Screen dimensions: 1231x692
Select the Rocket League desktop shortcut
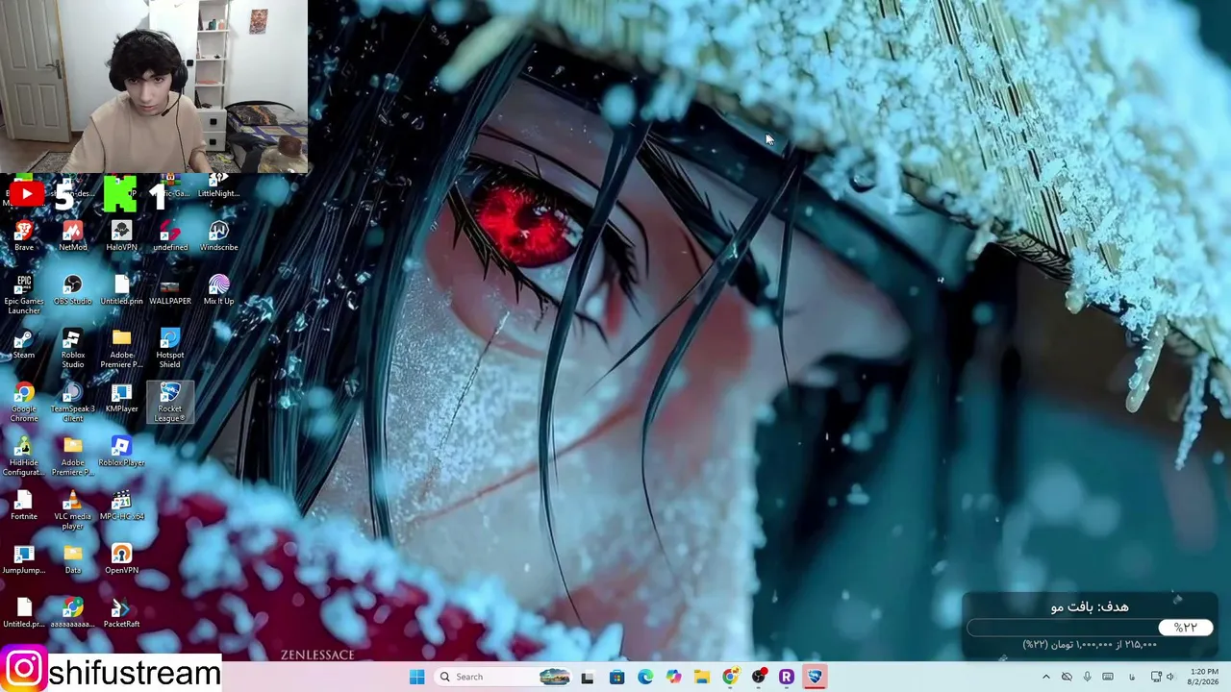[170, 403]
